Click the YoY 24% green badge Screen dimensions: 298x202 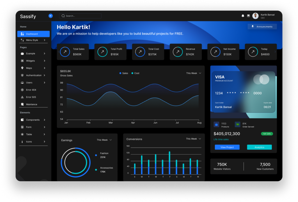tap(267, 134)
